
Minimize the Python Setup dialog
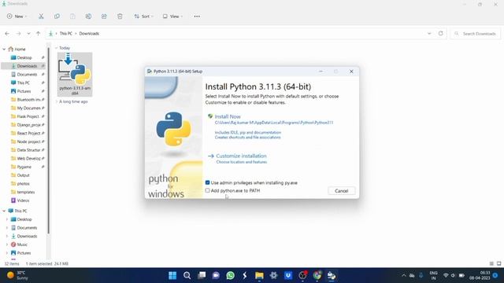coord(321,72)
